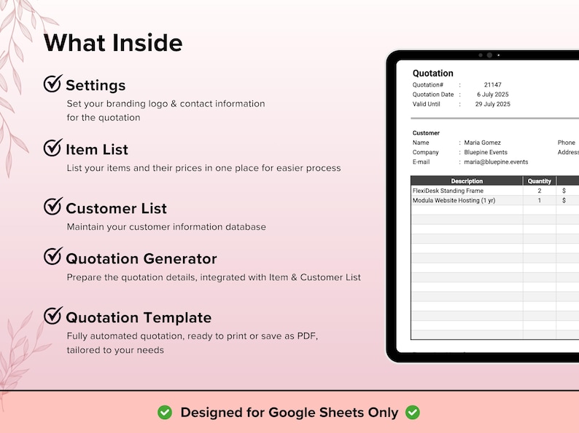Select the 'Settings' heading
The height and width of the screenshot is (433, 579).
96,85
